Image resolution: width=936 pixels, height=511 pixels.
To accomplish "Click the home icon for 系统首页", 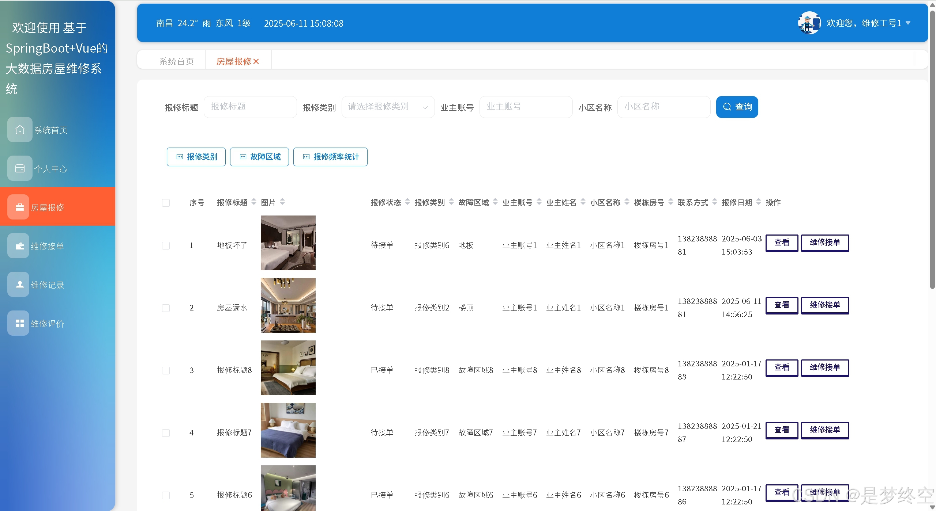I will 20,130.
